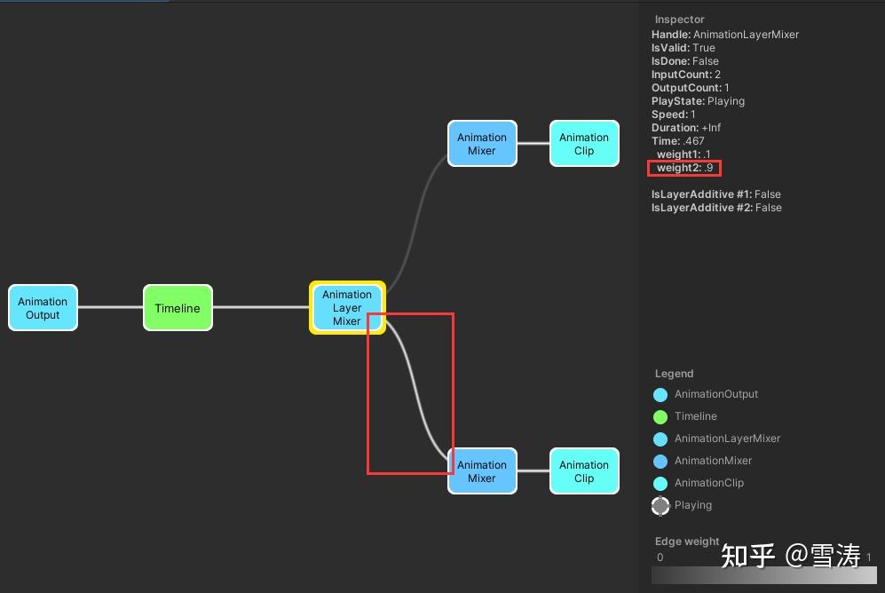Select the highlighted Animation Layer Mixer node

tap(346, 307)
